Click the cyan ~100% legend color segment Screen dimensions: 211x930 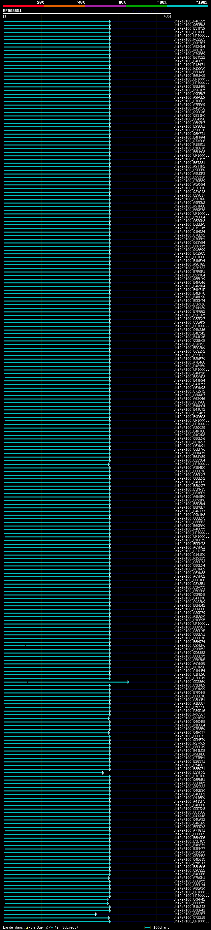(187, 6)
